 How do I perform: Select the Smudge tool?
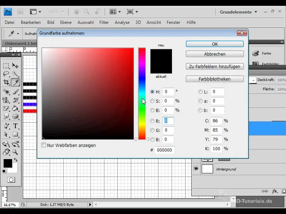click(x=6, y=116)
